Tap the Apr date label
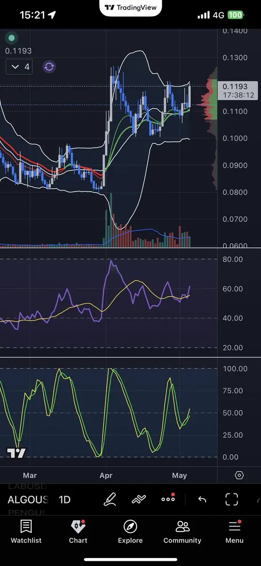Image resolution: width=261 pixels, height=566 pixels. click(106, 475)
